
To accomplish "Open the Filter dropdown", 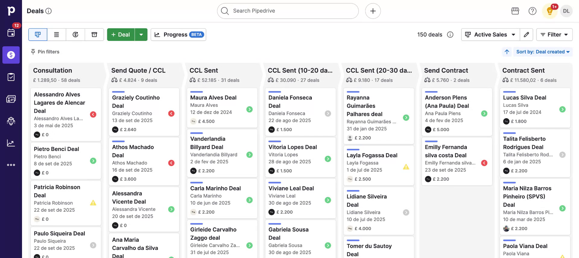I will (554, 35).
